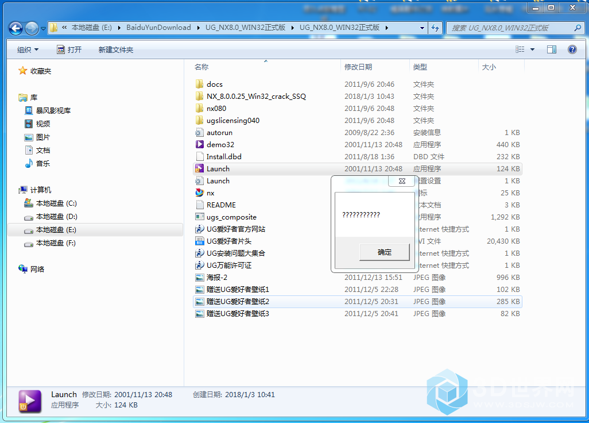Click the refresh button beside address bar
The image size is (589, 423).
[435, 28]
